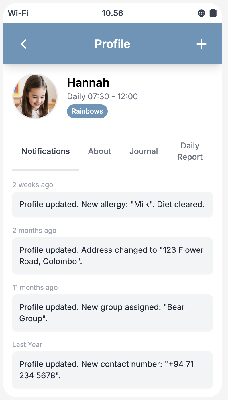228x400 pixels.
Task: Click the 10.56 clock in status bar
Action: [113, 13]
